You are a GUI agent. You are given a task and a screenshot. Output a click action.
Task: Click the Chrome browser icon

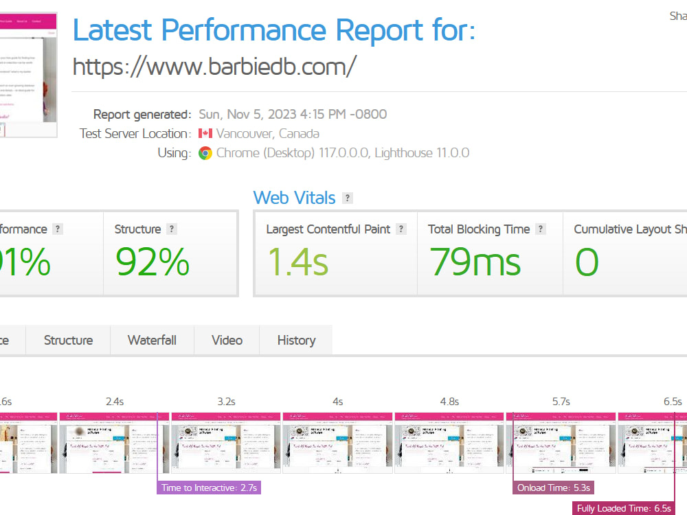tap(205, 153)
